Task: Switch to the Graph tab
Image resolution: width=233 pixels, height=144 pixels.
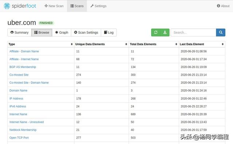Action: (x=62, y=33)
